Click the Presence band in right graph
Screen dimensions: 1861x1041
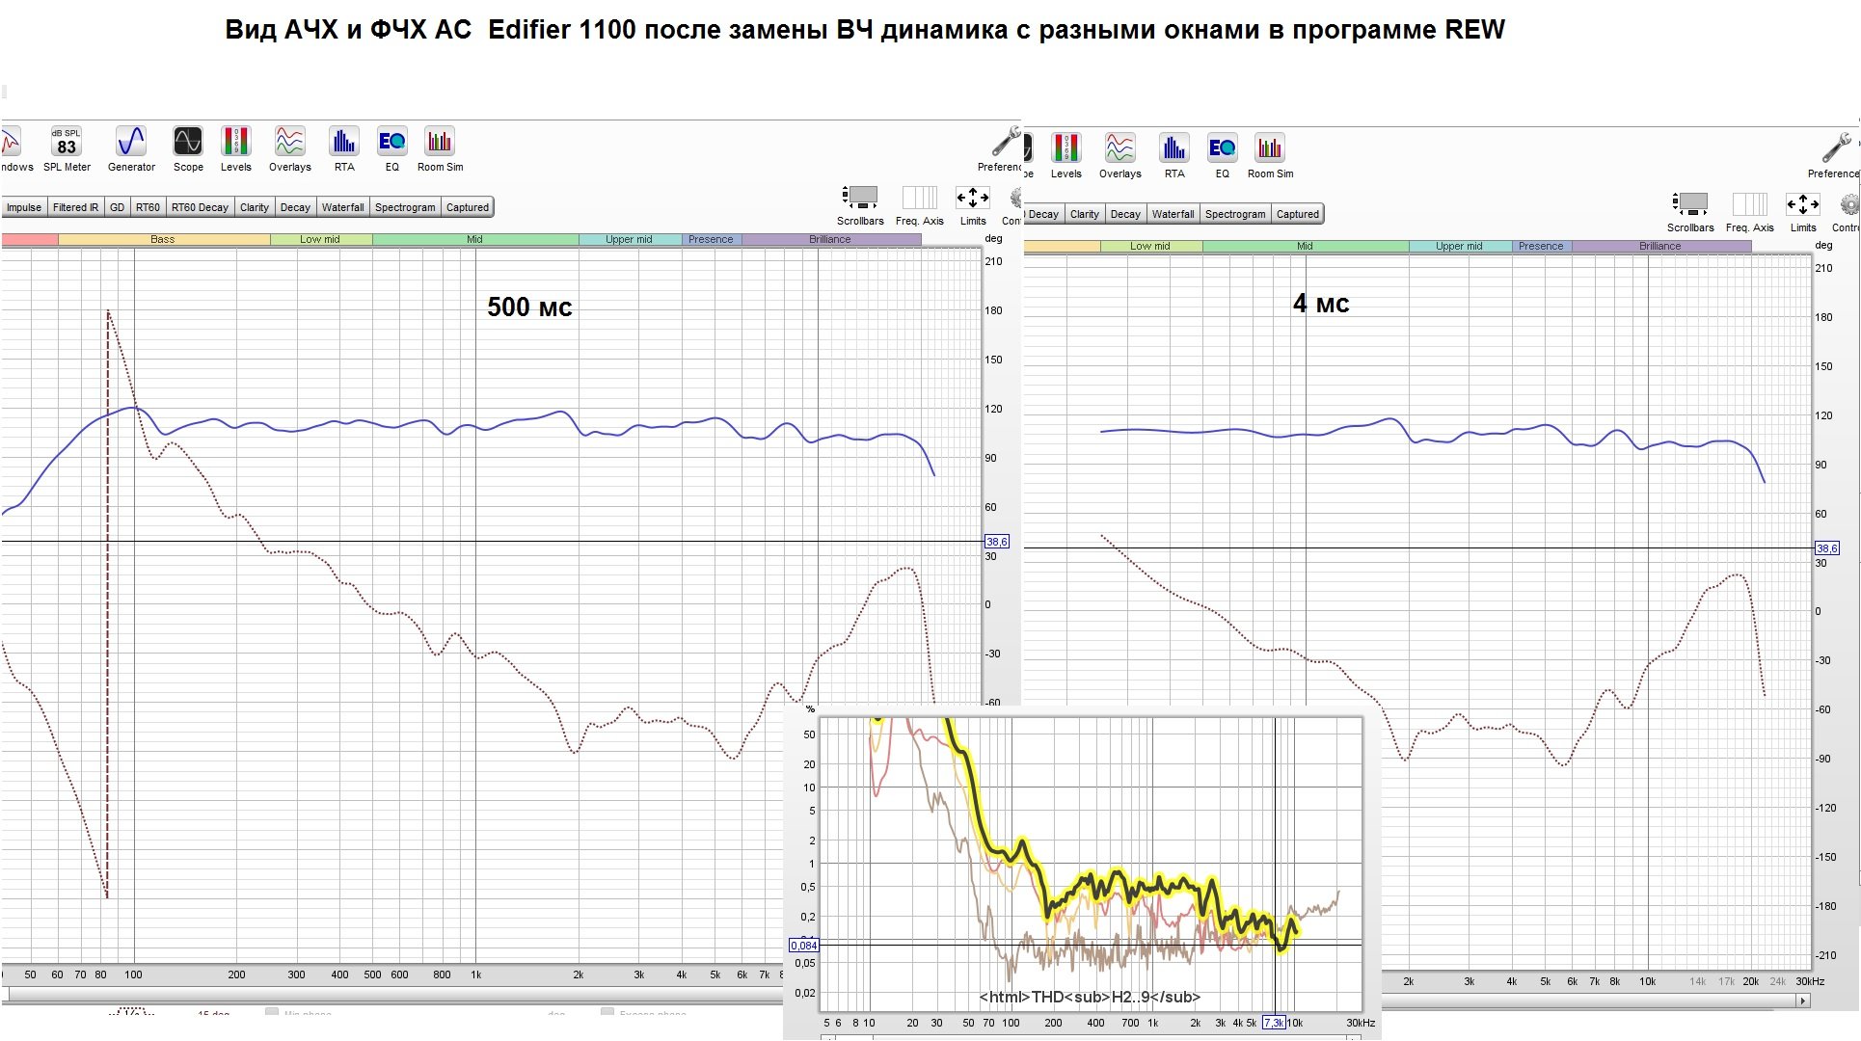point(1541,246)
